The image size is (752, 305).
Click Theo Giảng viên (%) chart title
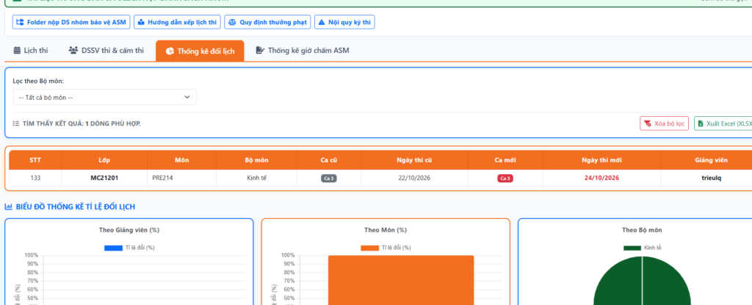pyautogui.click(x=129, y=230)
